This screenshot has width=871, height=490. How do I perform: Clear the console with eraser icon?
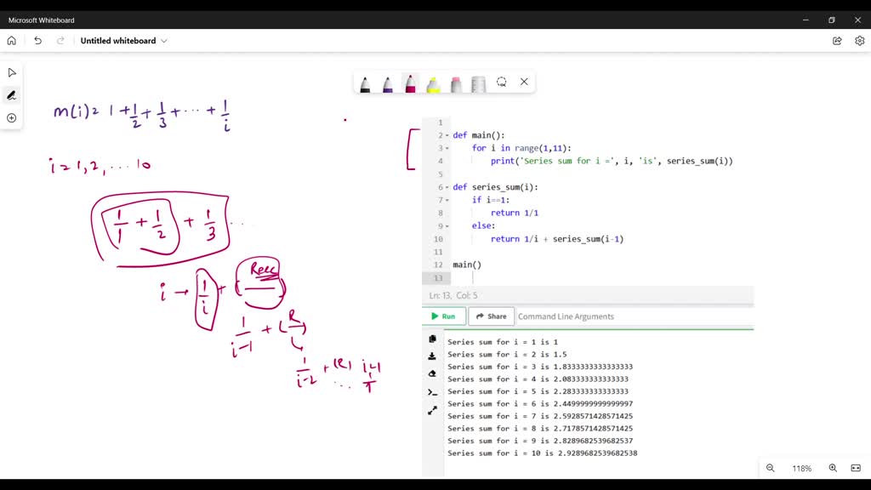click(x=432, y=374)
